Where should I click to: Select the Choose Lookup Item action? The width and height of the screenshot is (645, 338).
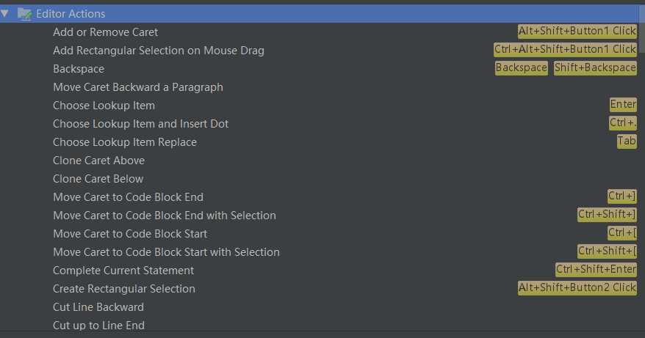[x=104, y=106]
